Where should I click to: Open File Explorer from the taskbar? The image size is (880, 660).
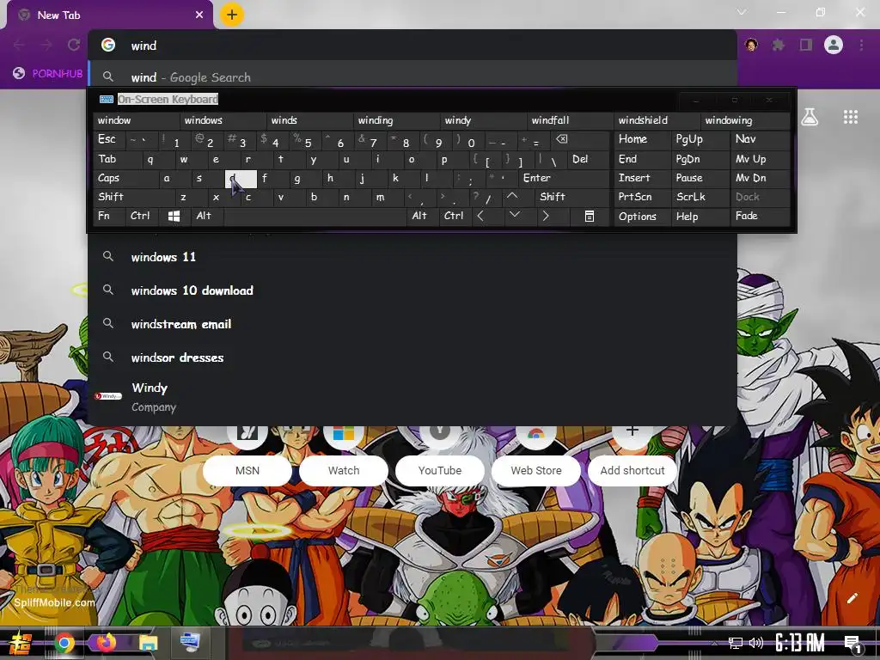pos(148,643)
